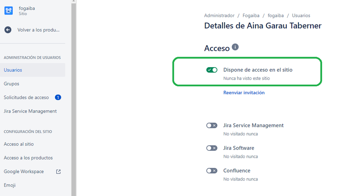The width and height of the screenshot is (354, 196).
Task: Open the Acceso info icon
Action: (x=235, y=47)
